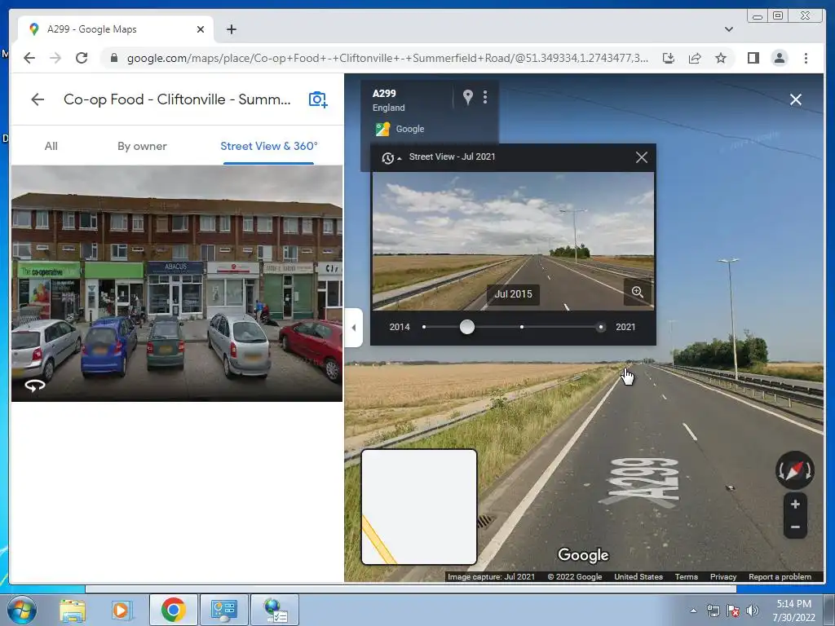The width and height of the screenshot is (835, 626).
Task: Zoom in Street View with plus
Action: (x=795, y=504)
